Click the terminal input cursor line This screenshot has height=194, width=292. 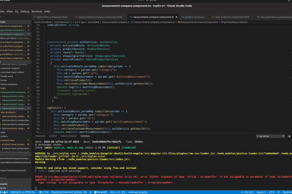tap(36, 188)
